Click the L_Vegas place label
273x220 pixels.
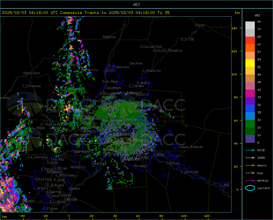tap(39, 128)
